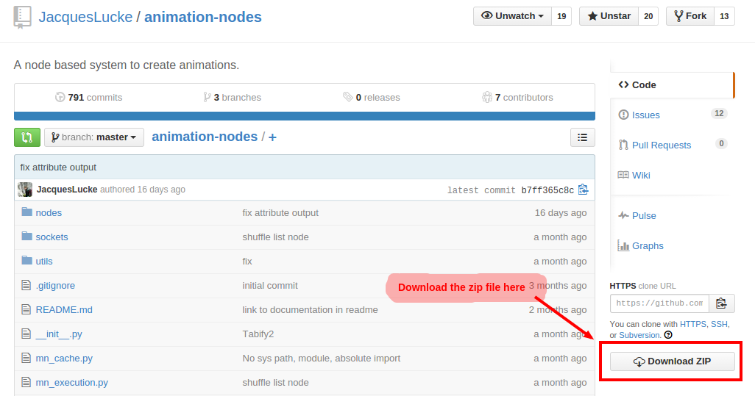Click the HTTPS clone URL input field
Viewport: 755px width, 396px height.
[x=659, y=303]
